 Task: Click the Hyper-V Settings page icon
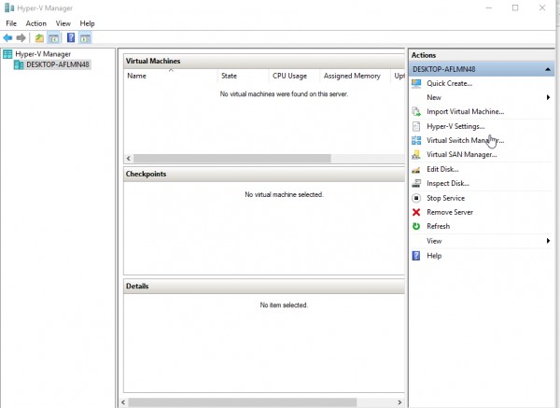click(416, 126)
